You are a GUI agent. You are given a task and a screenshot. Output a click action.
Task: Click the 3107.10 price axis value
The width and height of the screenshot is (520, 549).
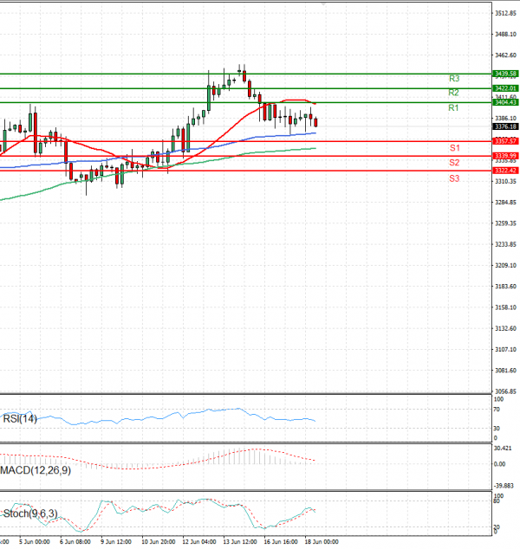[x=505, y=350]
